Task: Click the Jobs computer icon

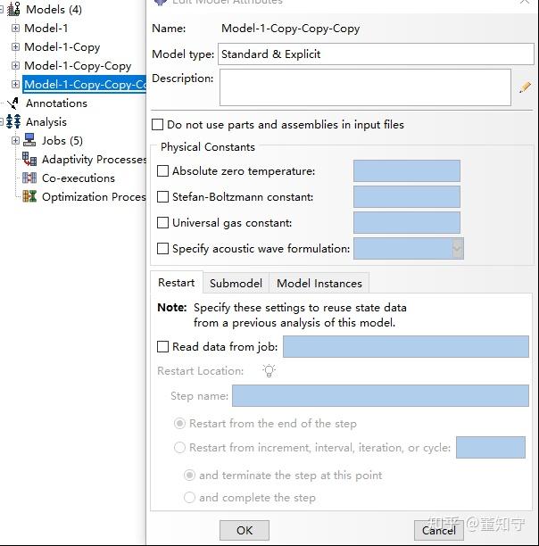Action: tap(29, 140)
